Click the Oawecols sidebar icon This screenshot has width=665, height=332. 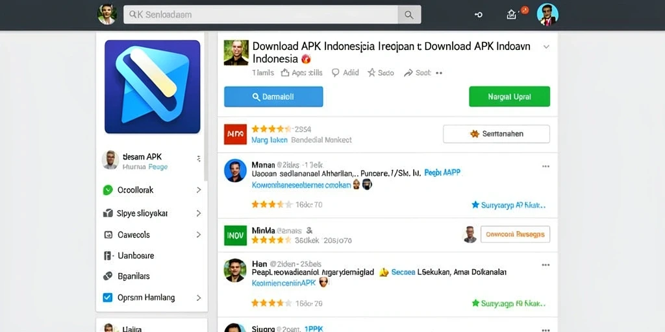(x=108, y=235)
